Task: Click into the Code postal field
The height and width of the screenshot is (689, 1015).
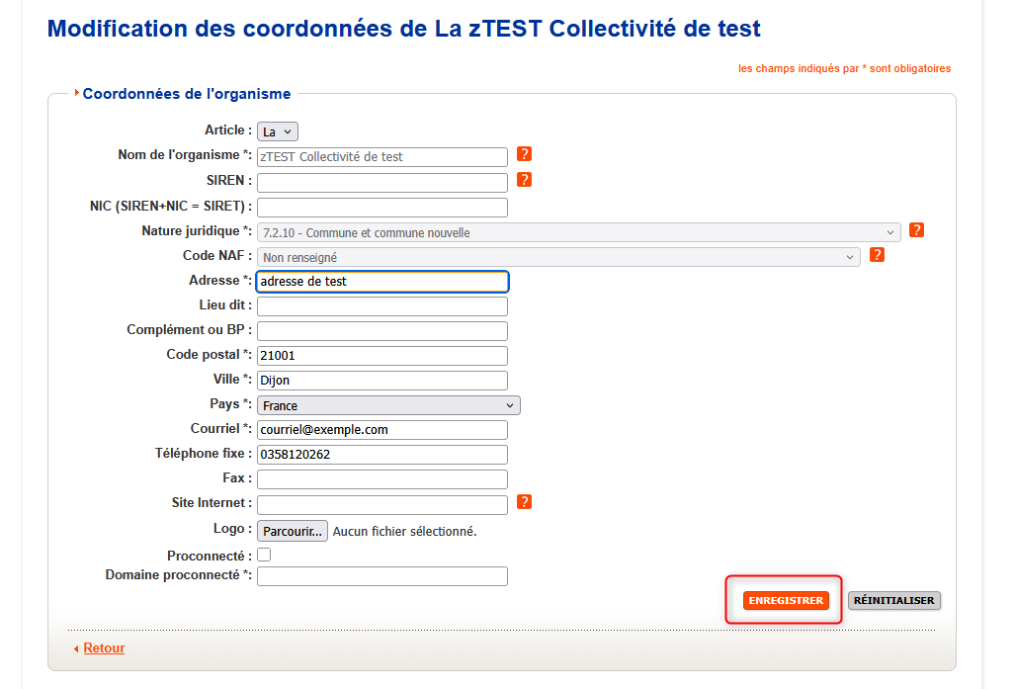Action: tap(381, 356)
